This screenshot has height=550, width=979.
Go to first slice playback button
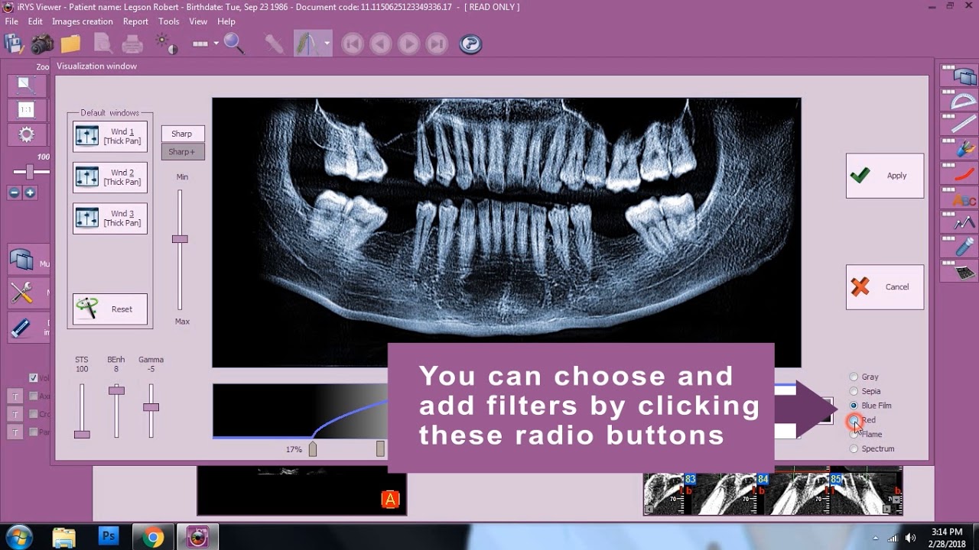click(x=353, y=44)
